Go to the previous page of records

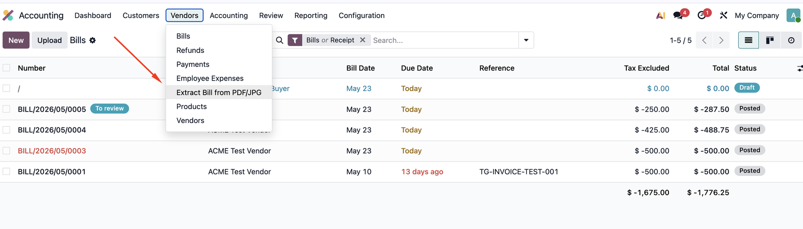(x=704, y=40)
